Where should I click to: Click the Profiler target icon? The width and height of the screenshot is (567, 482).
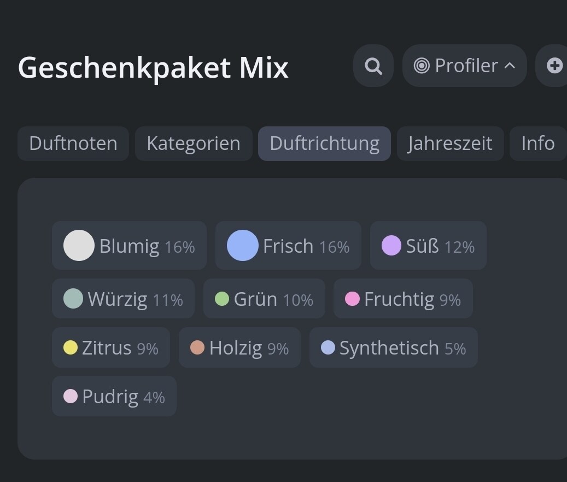(421, 66)
